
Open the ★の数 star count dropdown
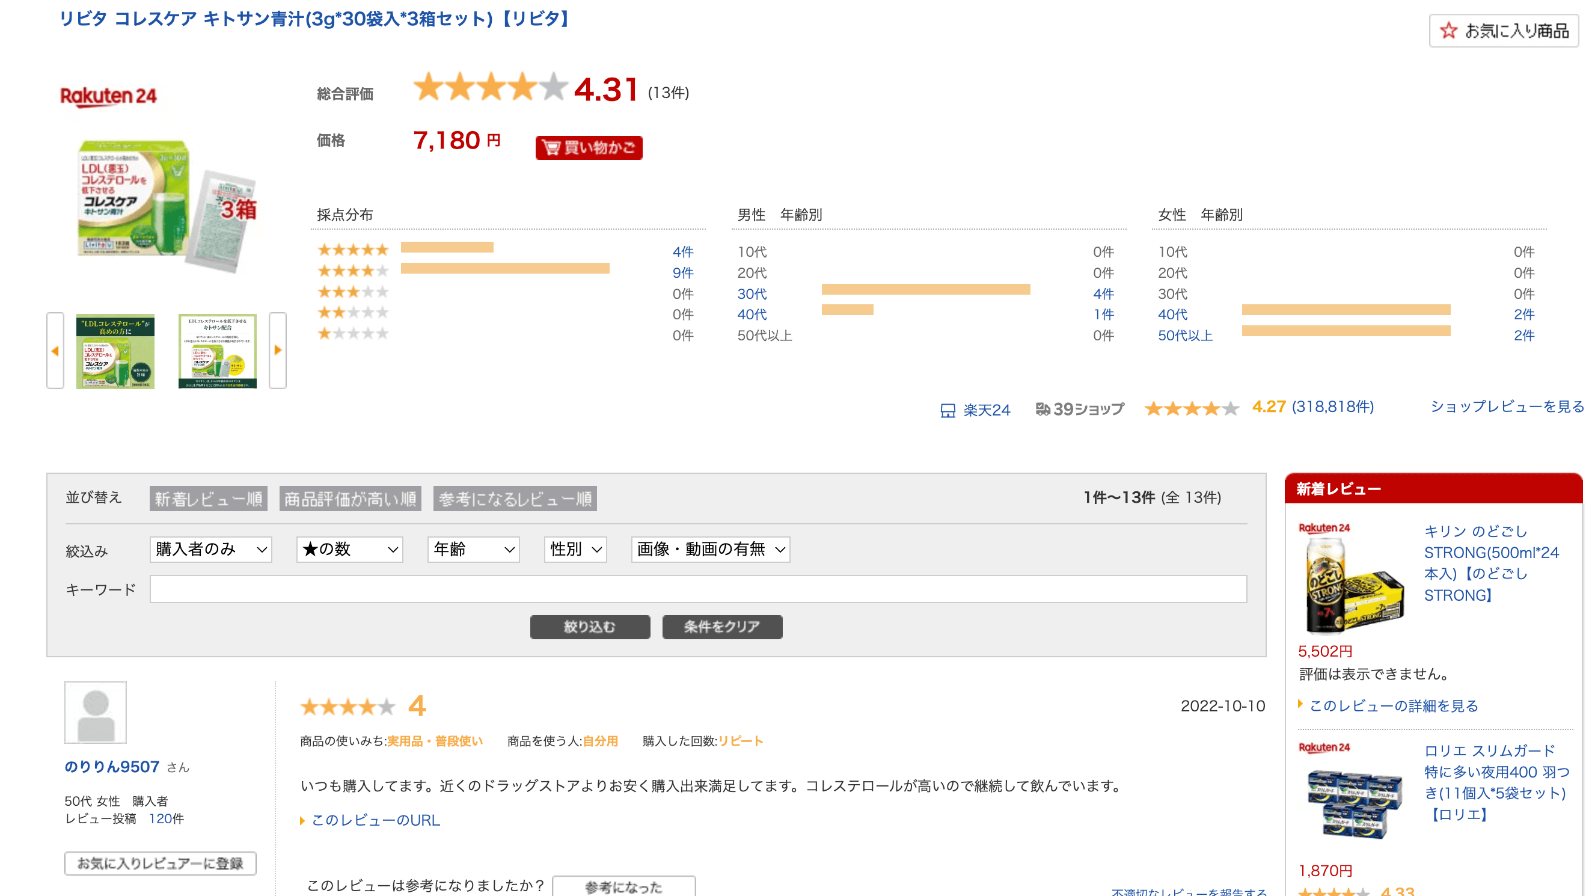coord(349,549)
